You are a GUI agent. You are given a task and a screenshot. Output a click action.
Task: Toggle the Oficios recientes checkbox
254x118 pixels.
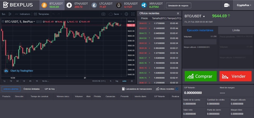(177, 89)
